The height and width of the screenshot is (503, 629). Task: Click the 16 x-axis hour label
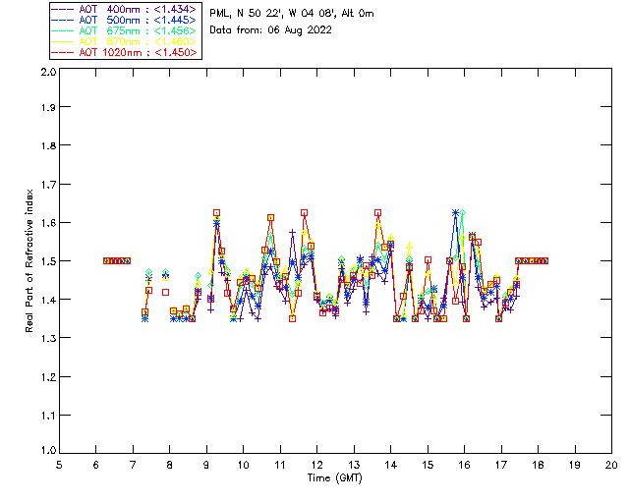pos(464,465)
